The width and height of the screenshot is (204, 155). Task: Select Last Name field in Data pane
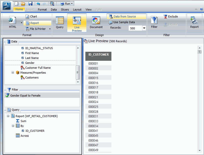(32, 58)
